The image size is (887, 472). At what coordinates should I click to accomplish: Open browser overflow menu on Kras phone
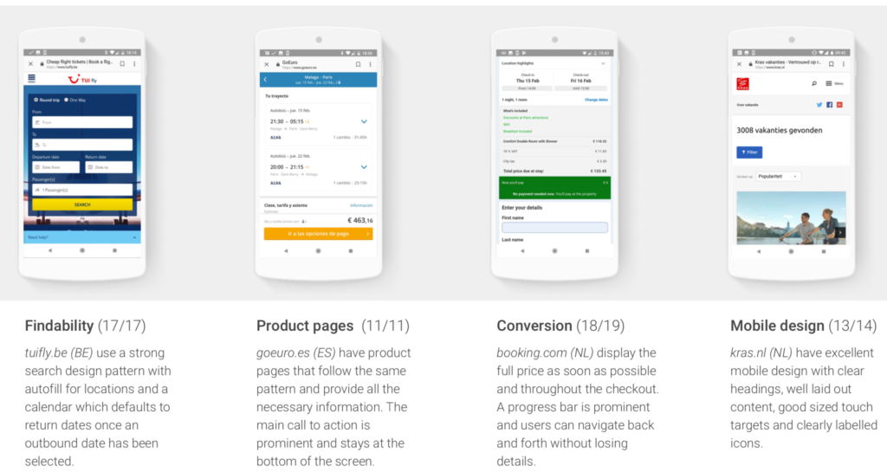tap(843, 64)
